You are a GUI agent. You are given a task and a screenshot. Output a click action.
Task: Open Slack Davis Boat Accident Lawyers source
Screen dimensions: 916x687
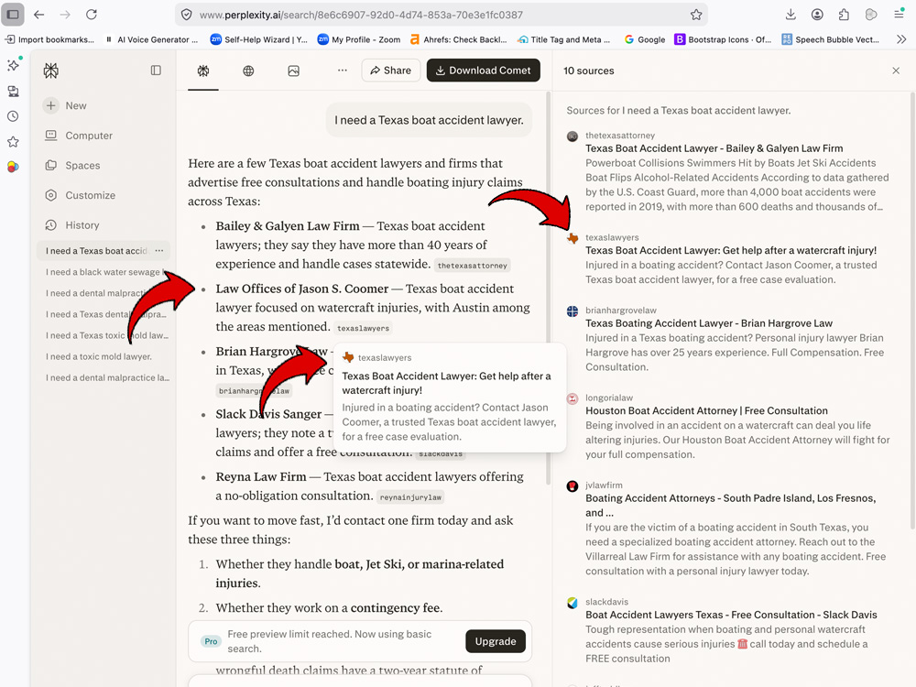click(731, 615)
